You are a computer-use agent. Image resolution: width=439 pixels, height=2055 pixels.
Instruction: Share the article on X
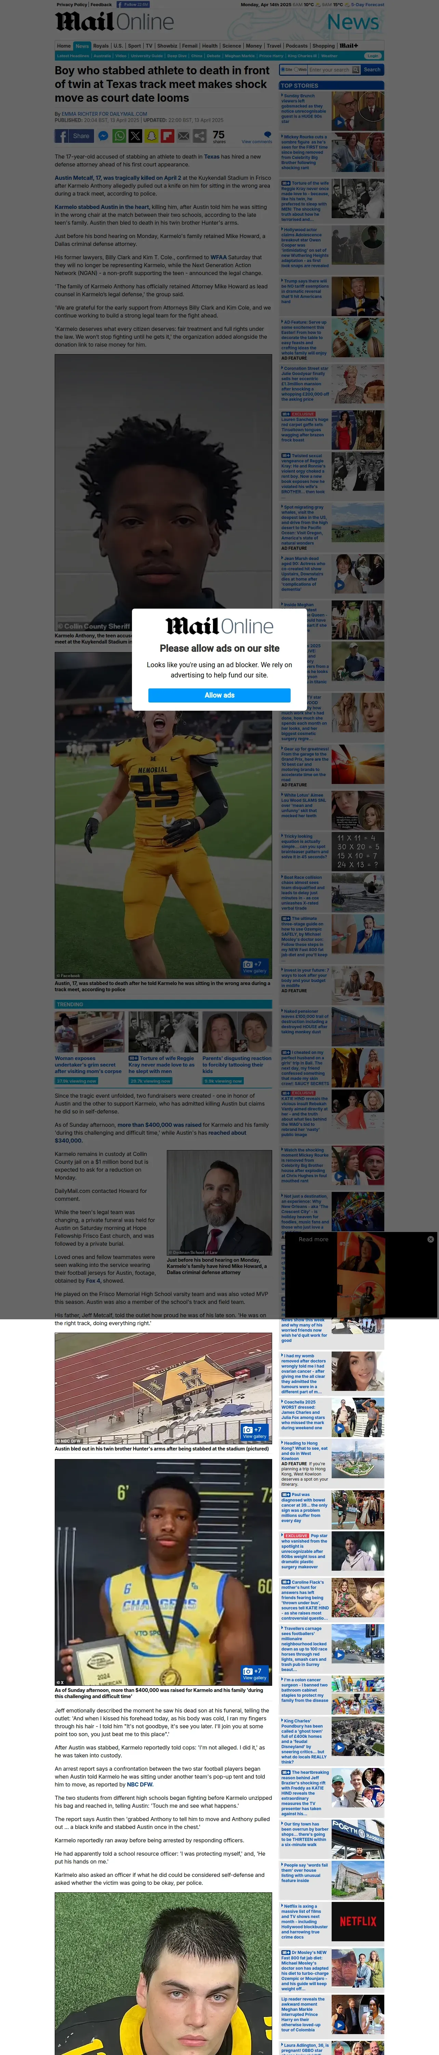point(135,136)
